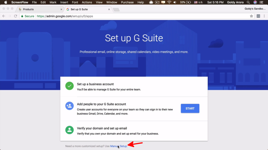Viewport: 268px width, 150px height.
Task: Close the Products tab
Action: [61, 9]
